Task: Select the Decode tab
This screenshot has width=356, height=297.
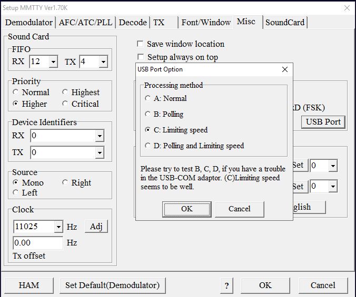Action: [x=133, y=23]
